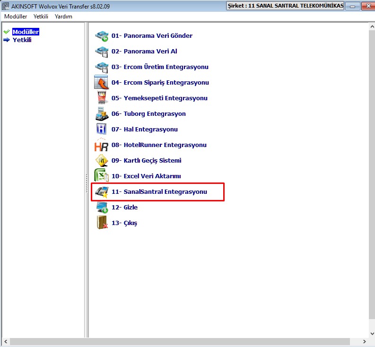
Task: Click the SanalSantral telephone icon
Action: point(102,192)
